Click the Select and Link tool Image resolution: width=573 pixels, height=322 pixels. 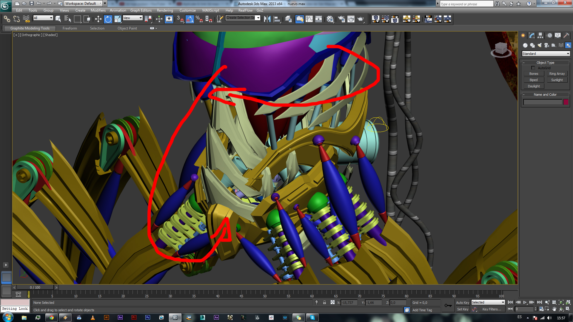pos(7,19)
